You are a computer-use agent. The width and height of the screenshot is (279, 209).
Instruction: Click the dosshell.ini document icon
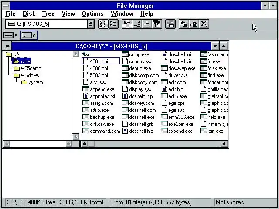pyautogui.click(x=164, y=54)
